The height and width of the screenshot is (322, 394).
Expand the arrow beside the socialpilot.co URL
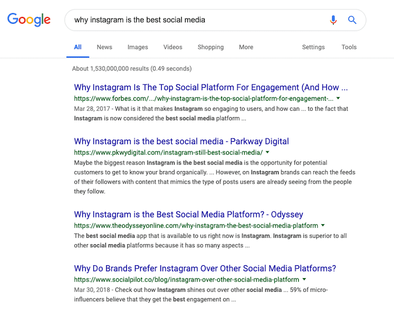[x=304, y=279]
